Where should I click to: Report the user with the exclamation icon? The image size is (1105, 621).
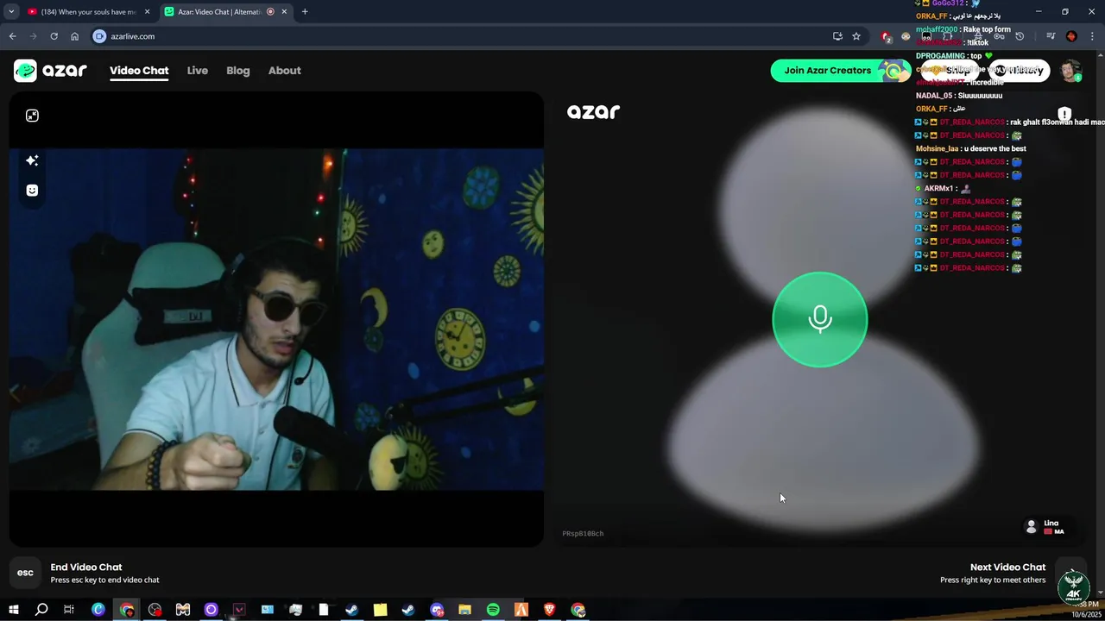pyautogui.click(x=1064, y=115)
